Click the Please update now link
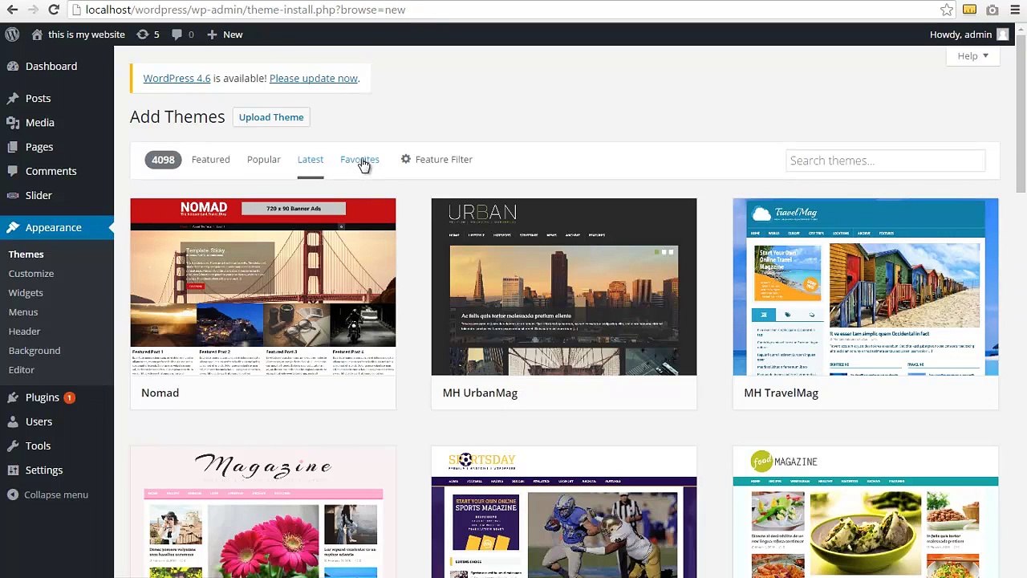This screenshot has height=578, width=1027. pyautogui.click(x=314, y=78)
